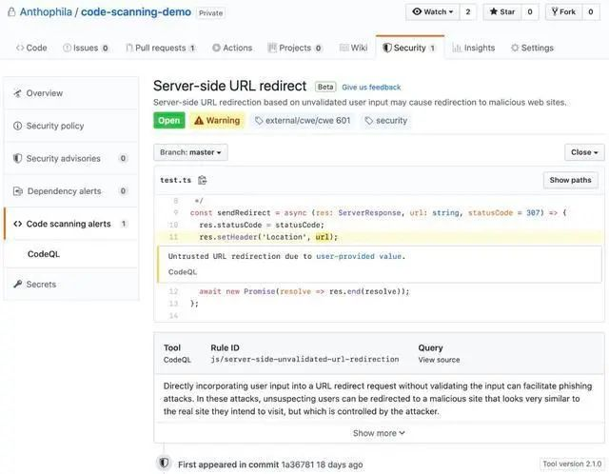Go to the Dependency alerts section

click(64, 191)
